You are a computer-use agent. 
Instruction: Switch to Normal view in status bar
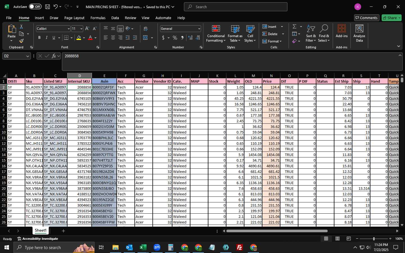point(326,239)
